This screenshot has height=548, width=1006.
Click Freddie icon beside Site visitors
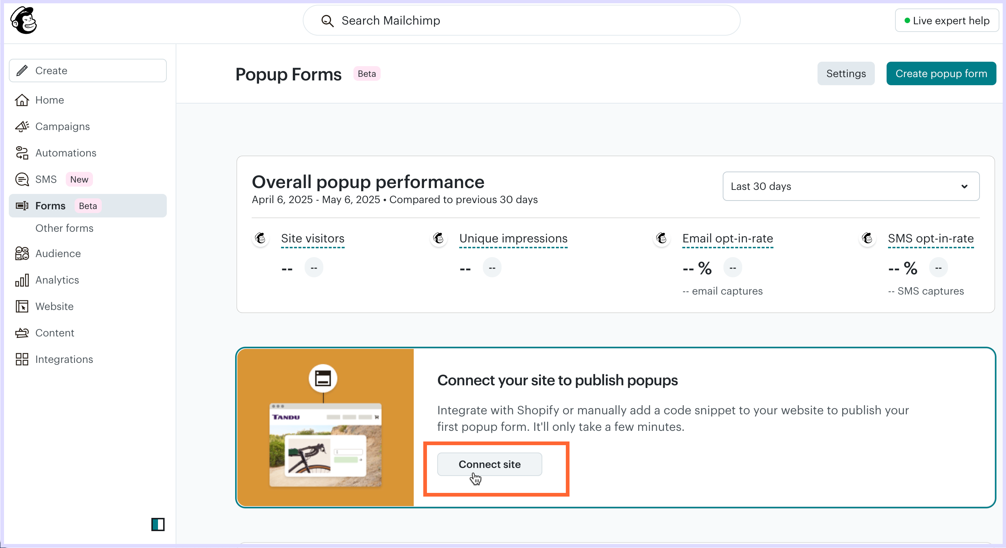261,238
